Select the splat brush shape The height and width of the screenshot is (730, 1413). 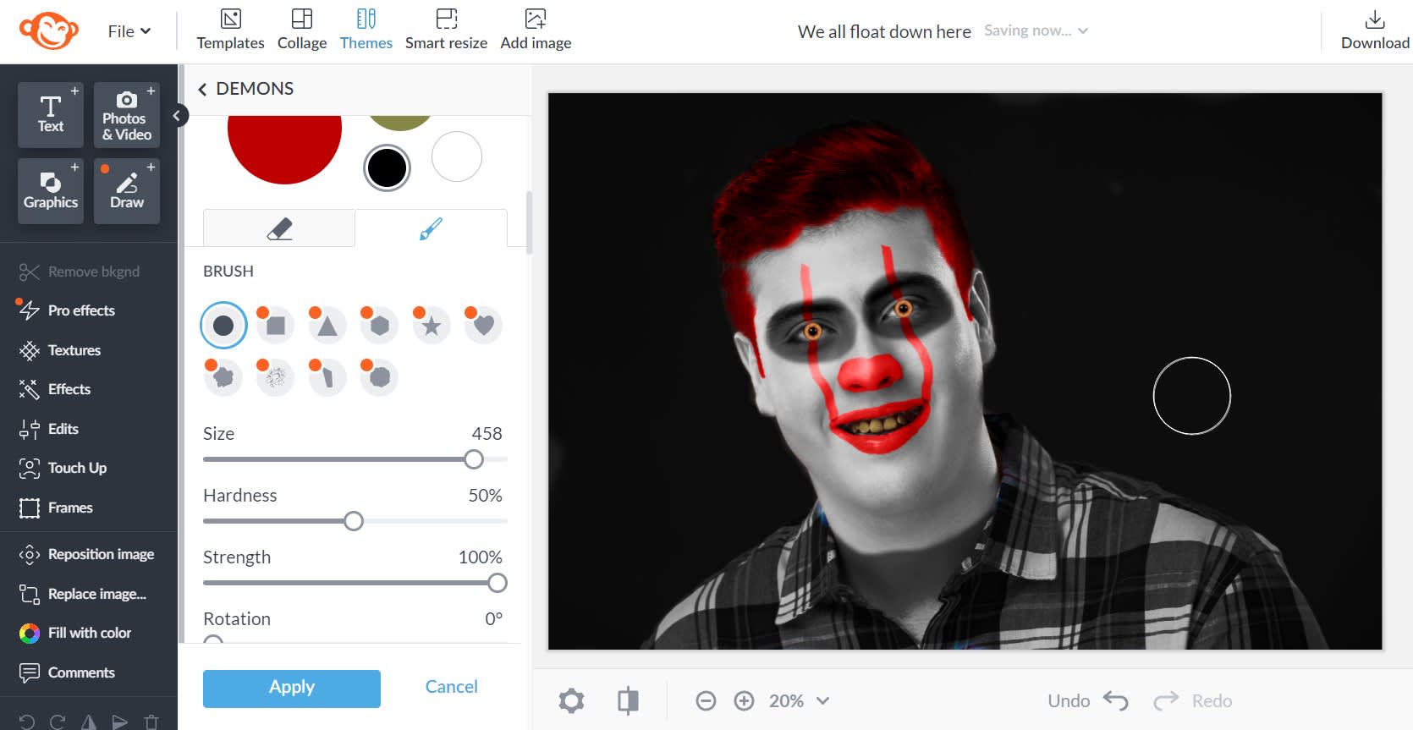(x=223, y=377)
